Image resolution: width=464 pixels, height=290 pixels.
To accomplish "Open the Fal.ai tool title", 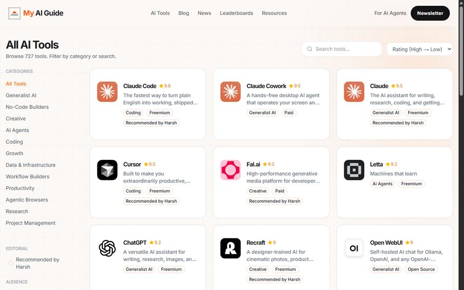I will tap(253, 164).
